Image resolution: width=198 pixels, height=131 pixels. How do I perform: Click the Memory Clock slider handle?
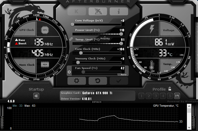click(78, 63)
